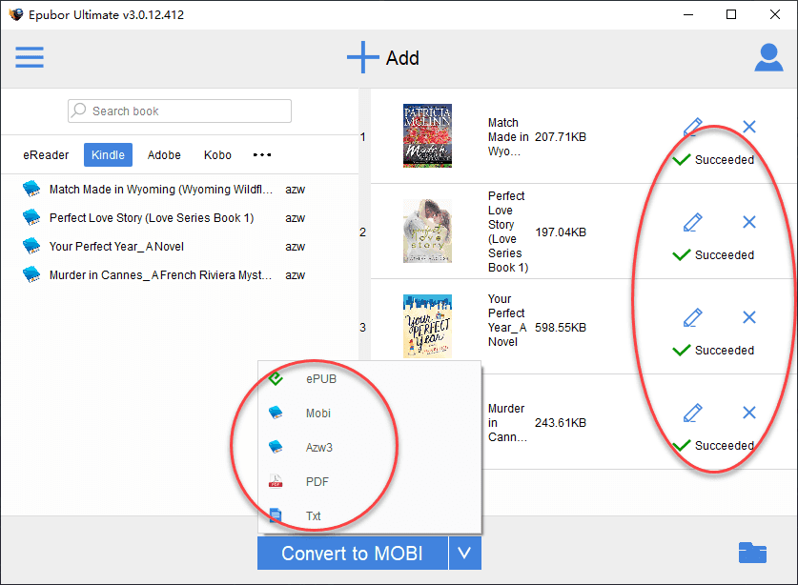This screenshot has width=798, height=585.
Task: Click book icon beside Perfect Love Story
Action: point(31,217)
